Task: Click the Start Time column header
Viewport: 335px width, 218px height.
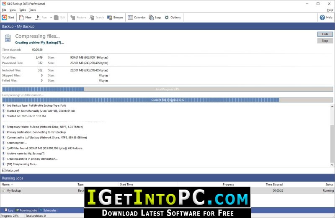Action: click(x=148, y=185)
